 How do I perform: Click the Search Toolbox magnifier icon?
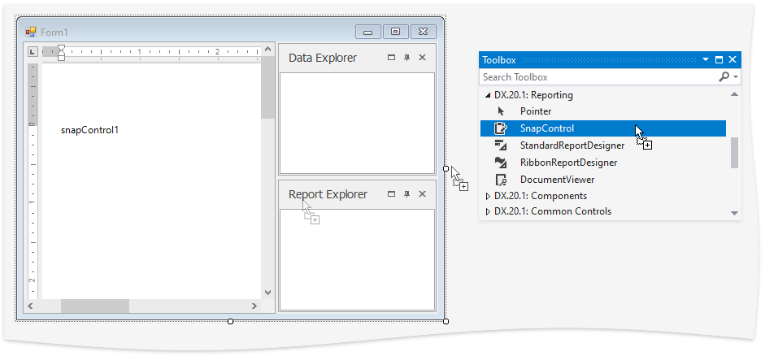(724, 77)
